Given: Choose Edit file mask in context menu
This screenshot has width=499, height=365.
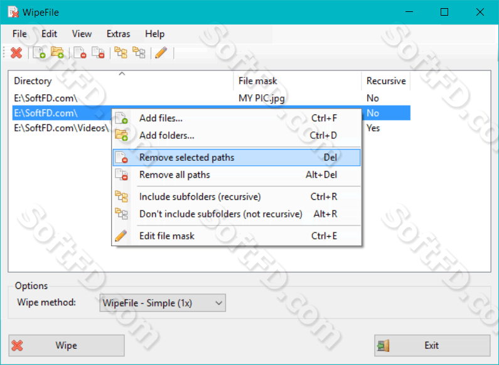Looking at the screenshot, I should pos(237,236).
